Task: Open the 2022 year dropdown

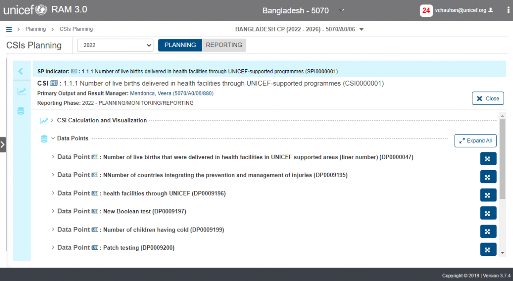Action: click(115, 45)
